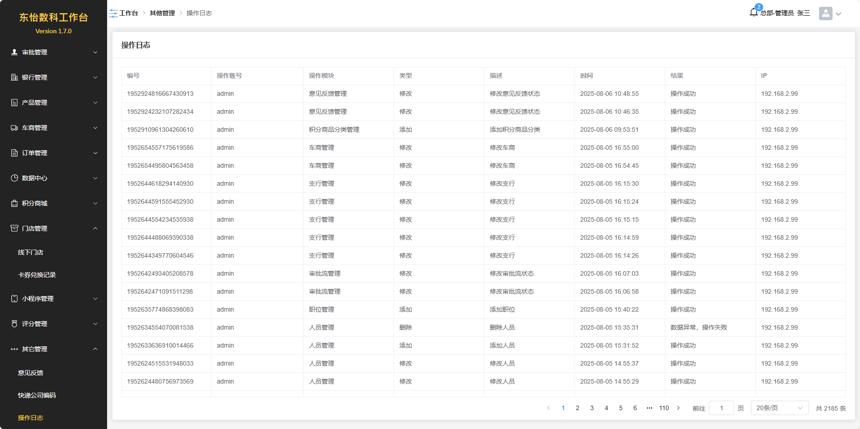Open 快递公司编码 submenu item
860x429 pixels.
[x=37, y=395]
